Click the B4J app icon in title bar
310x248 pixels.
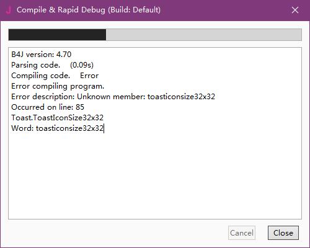pyautogui.click(x=9, y=10)
